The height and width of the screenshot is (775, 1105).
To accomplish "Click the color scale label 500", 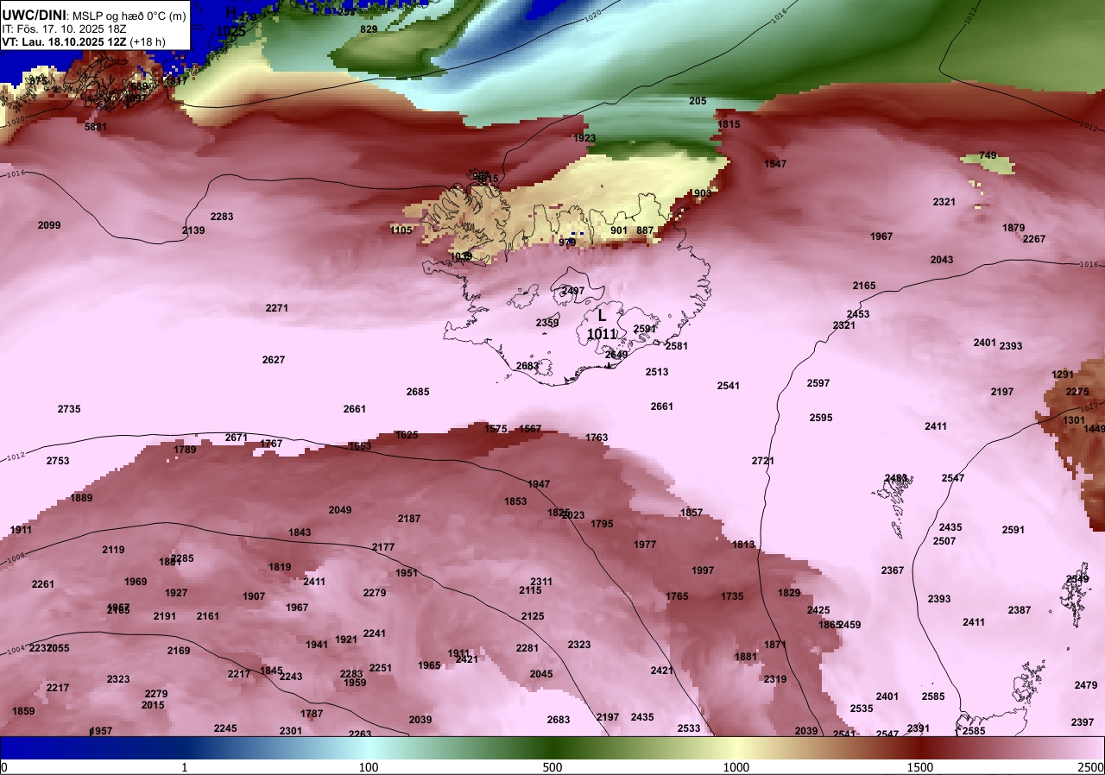I will pos(552,767).
